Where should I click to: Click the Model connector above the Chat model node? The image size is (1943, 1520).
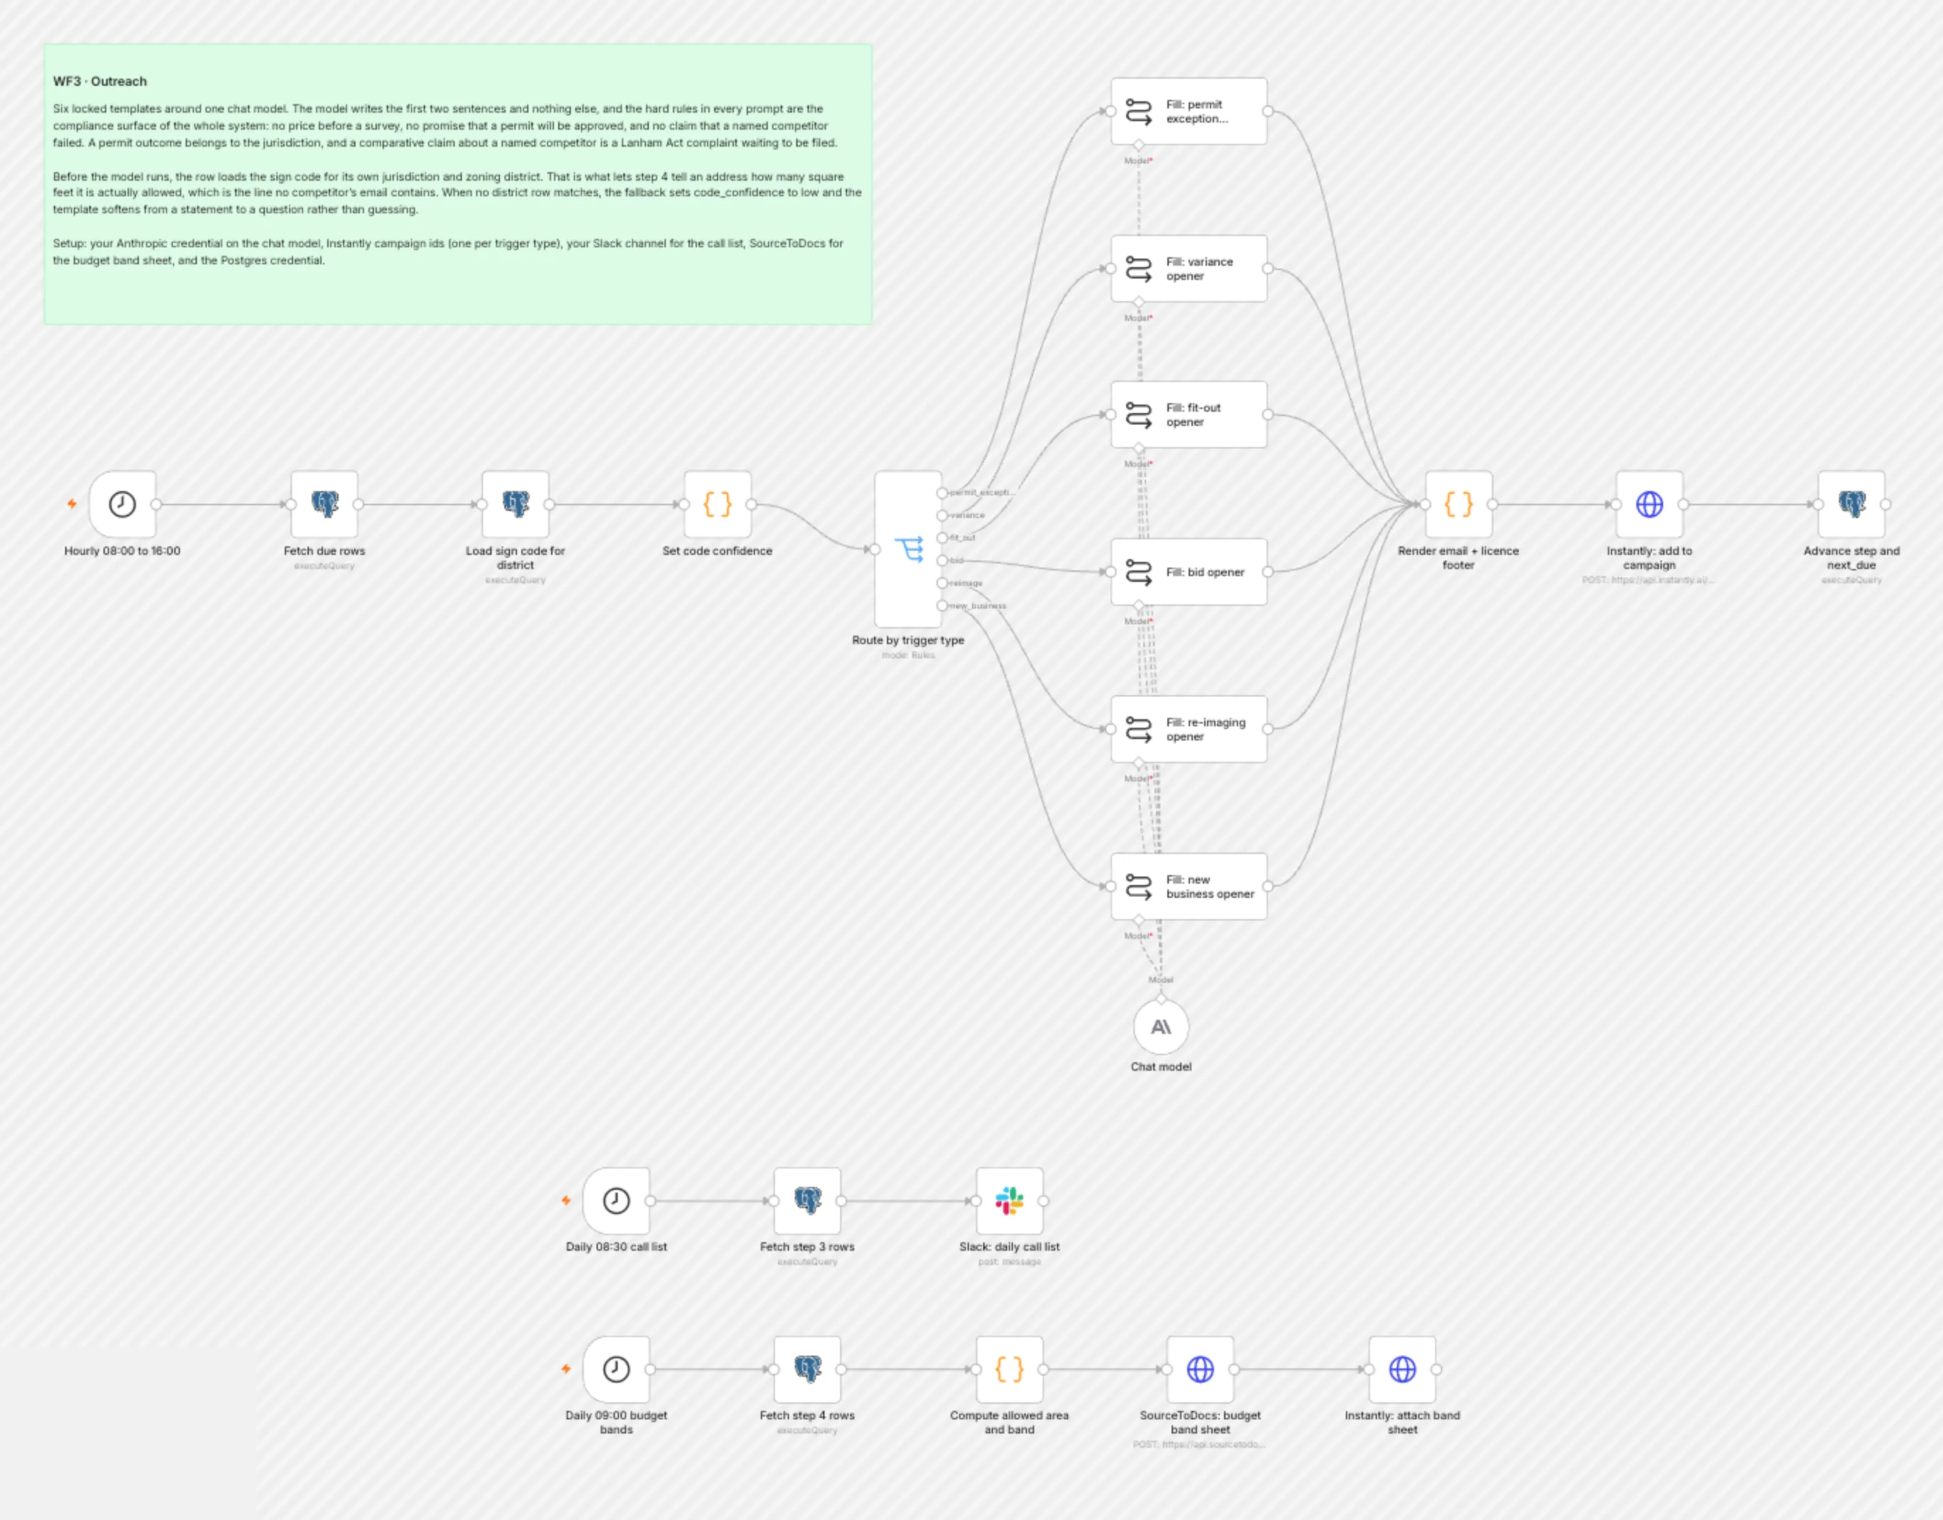pos(1161,998)
